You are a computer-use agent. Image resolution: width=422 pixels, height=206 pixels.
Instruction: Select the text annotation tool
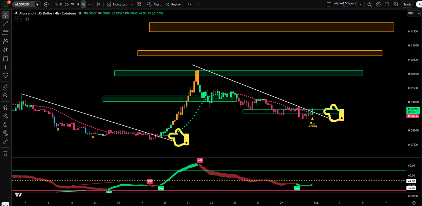pyautogui.click(x=6, y=67)
